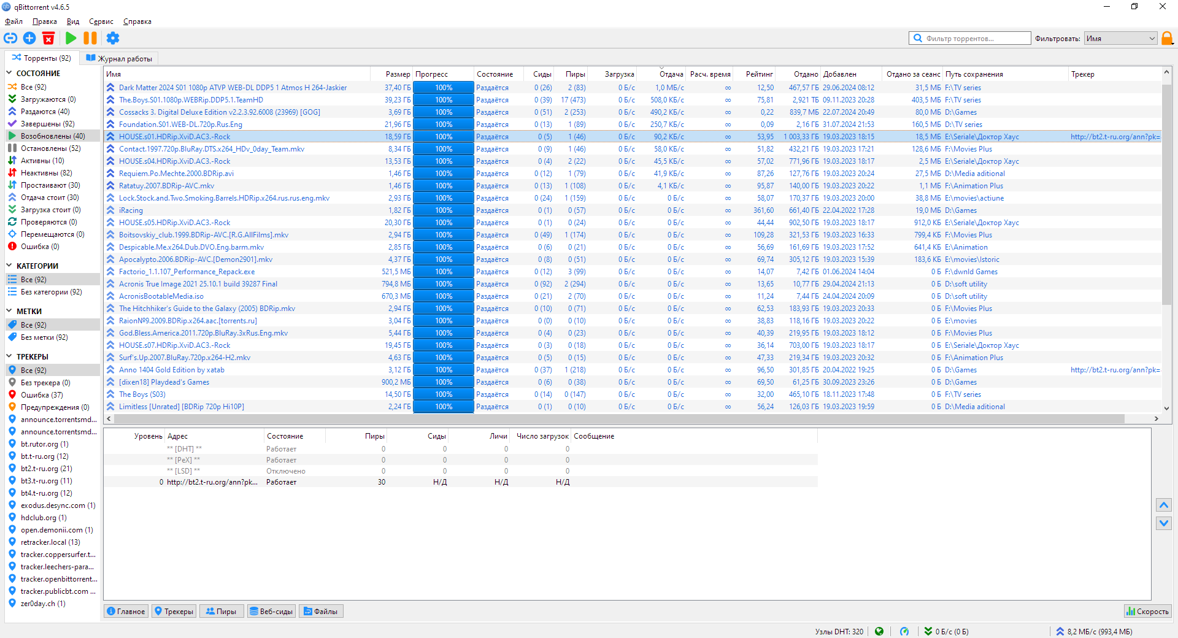Open the Вид menu

point(73,21)
